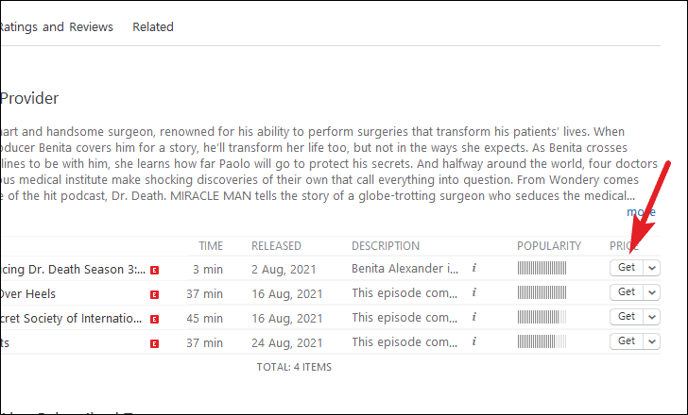Screen dimensions: 688x415
Task: Sort episodes by RELEASED column header
Action: tap(276, 246)
